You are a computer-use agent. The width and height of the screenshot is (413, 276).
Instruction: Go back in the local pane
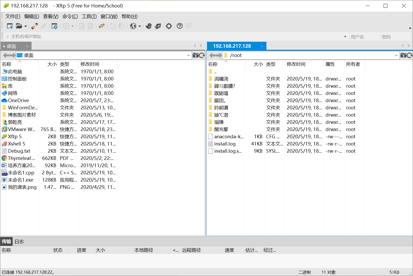coord(5,55)
